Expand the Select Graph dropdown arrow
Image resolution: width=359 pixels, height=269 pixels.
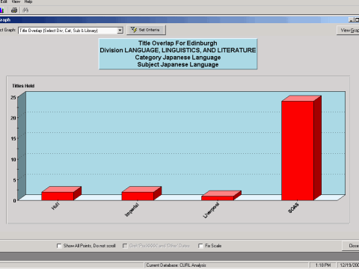pyautogui.click(x=120, y=31)
